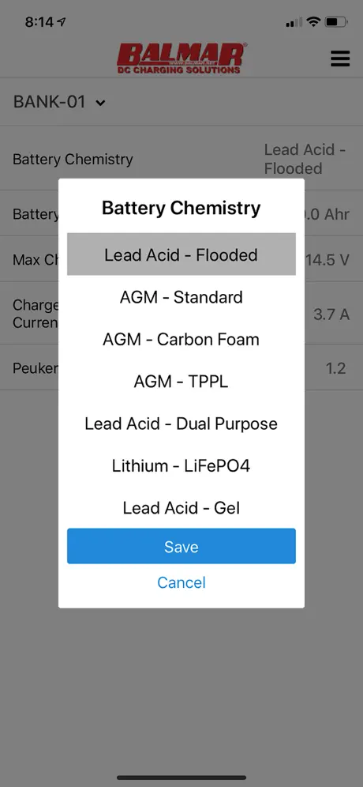Viewport: 363px width, 787px height.
Task: Select Lead Acid - Flooded option
Action: (x=181, y=254)
